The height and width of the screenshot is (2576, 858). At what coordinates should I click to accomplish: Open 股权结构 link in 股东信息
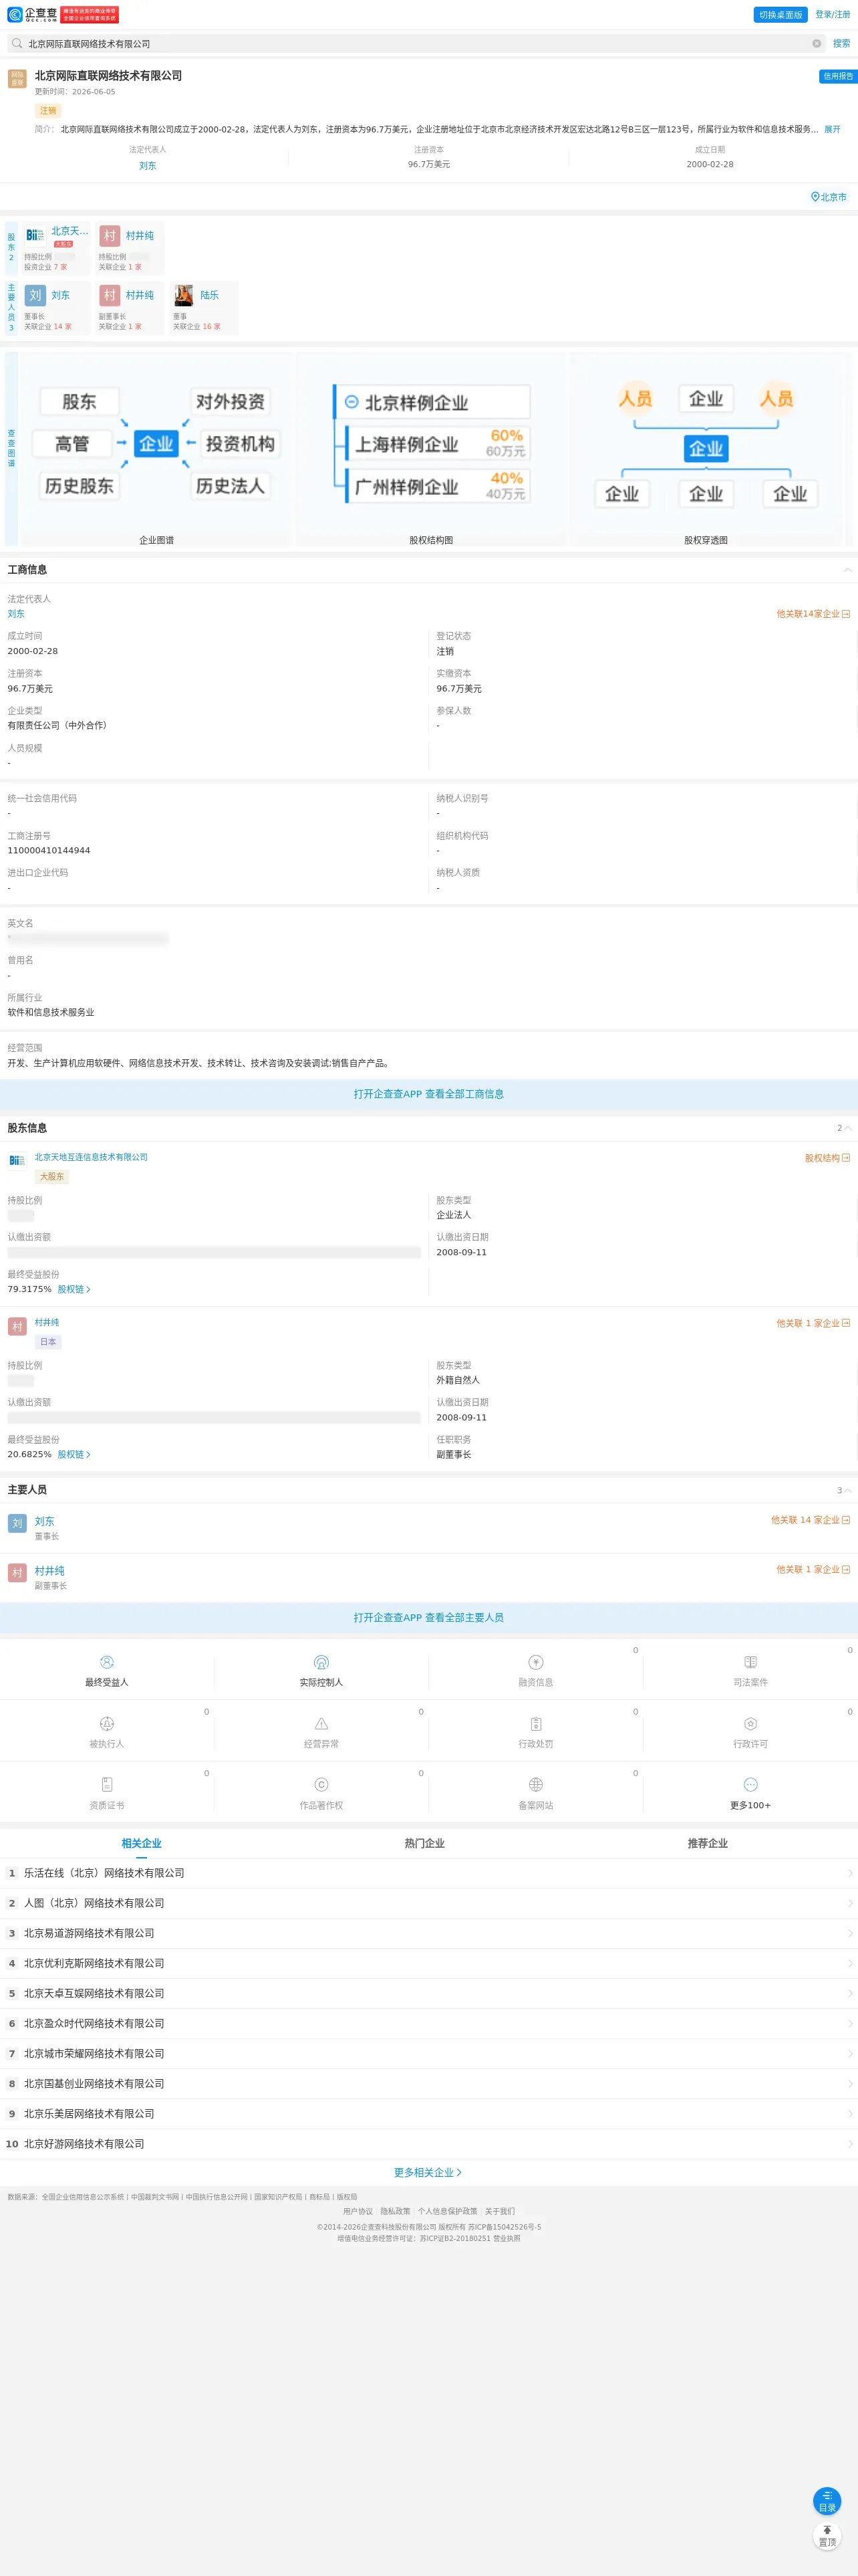click(827, 1158)
